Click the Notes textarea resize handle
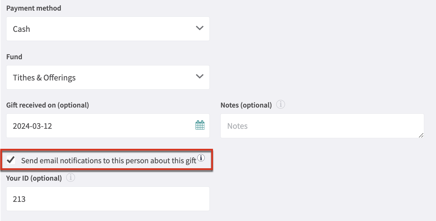This screenshot has height=221, width=436. pos(421,135)
